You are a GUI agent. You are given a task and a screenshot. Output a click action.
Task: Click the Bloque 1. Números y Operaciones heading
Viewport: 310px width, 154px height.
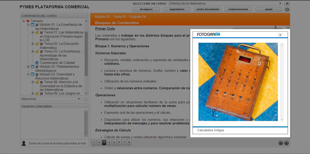(122, 46)
